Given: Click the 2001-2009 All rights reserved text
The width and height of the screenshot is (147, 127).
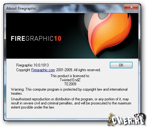Looking at the screenshot, I should coord(78,70).
